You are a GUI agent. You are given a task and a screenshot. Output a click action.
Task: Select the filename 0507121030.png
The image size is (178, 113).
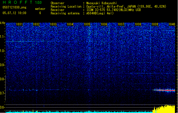point(14,7)
